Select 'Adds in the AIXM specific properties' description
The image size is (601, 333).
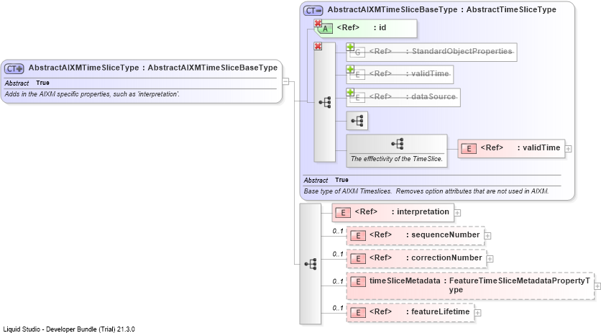coord(92,94)
